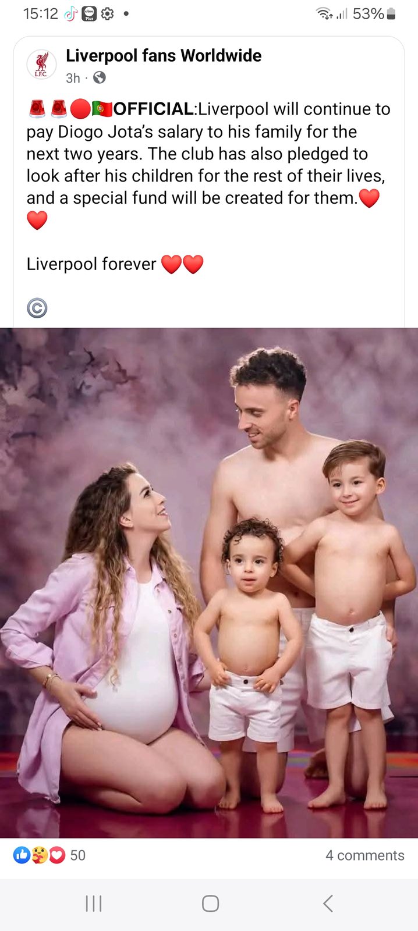The width and height of the screenshot is (418, 931).
Task: Tap the Lidl Plus notification icon
Action: 89,14
